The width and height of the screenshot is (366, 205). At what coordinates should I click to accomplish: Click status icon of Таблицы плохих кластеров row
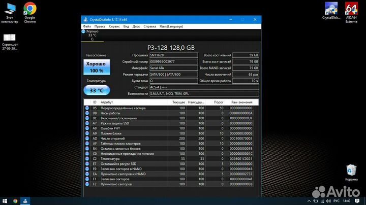point(87,144)
